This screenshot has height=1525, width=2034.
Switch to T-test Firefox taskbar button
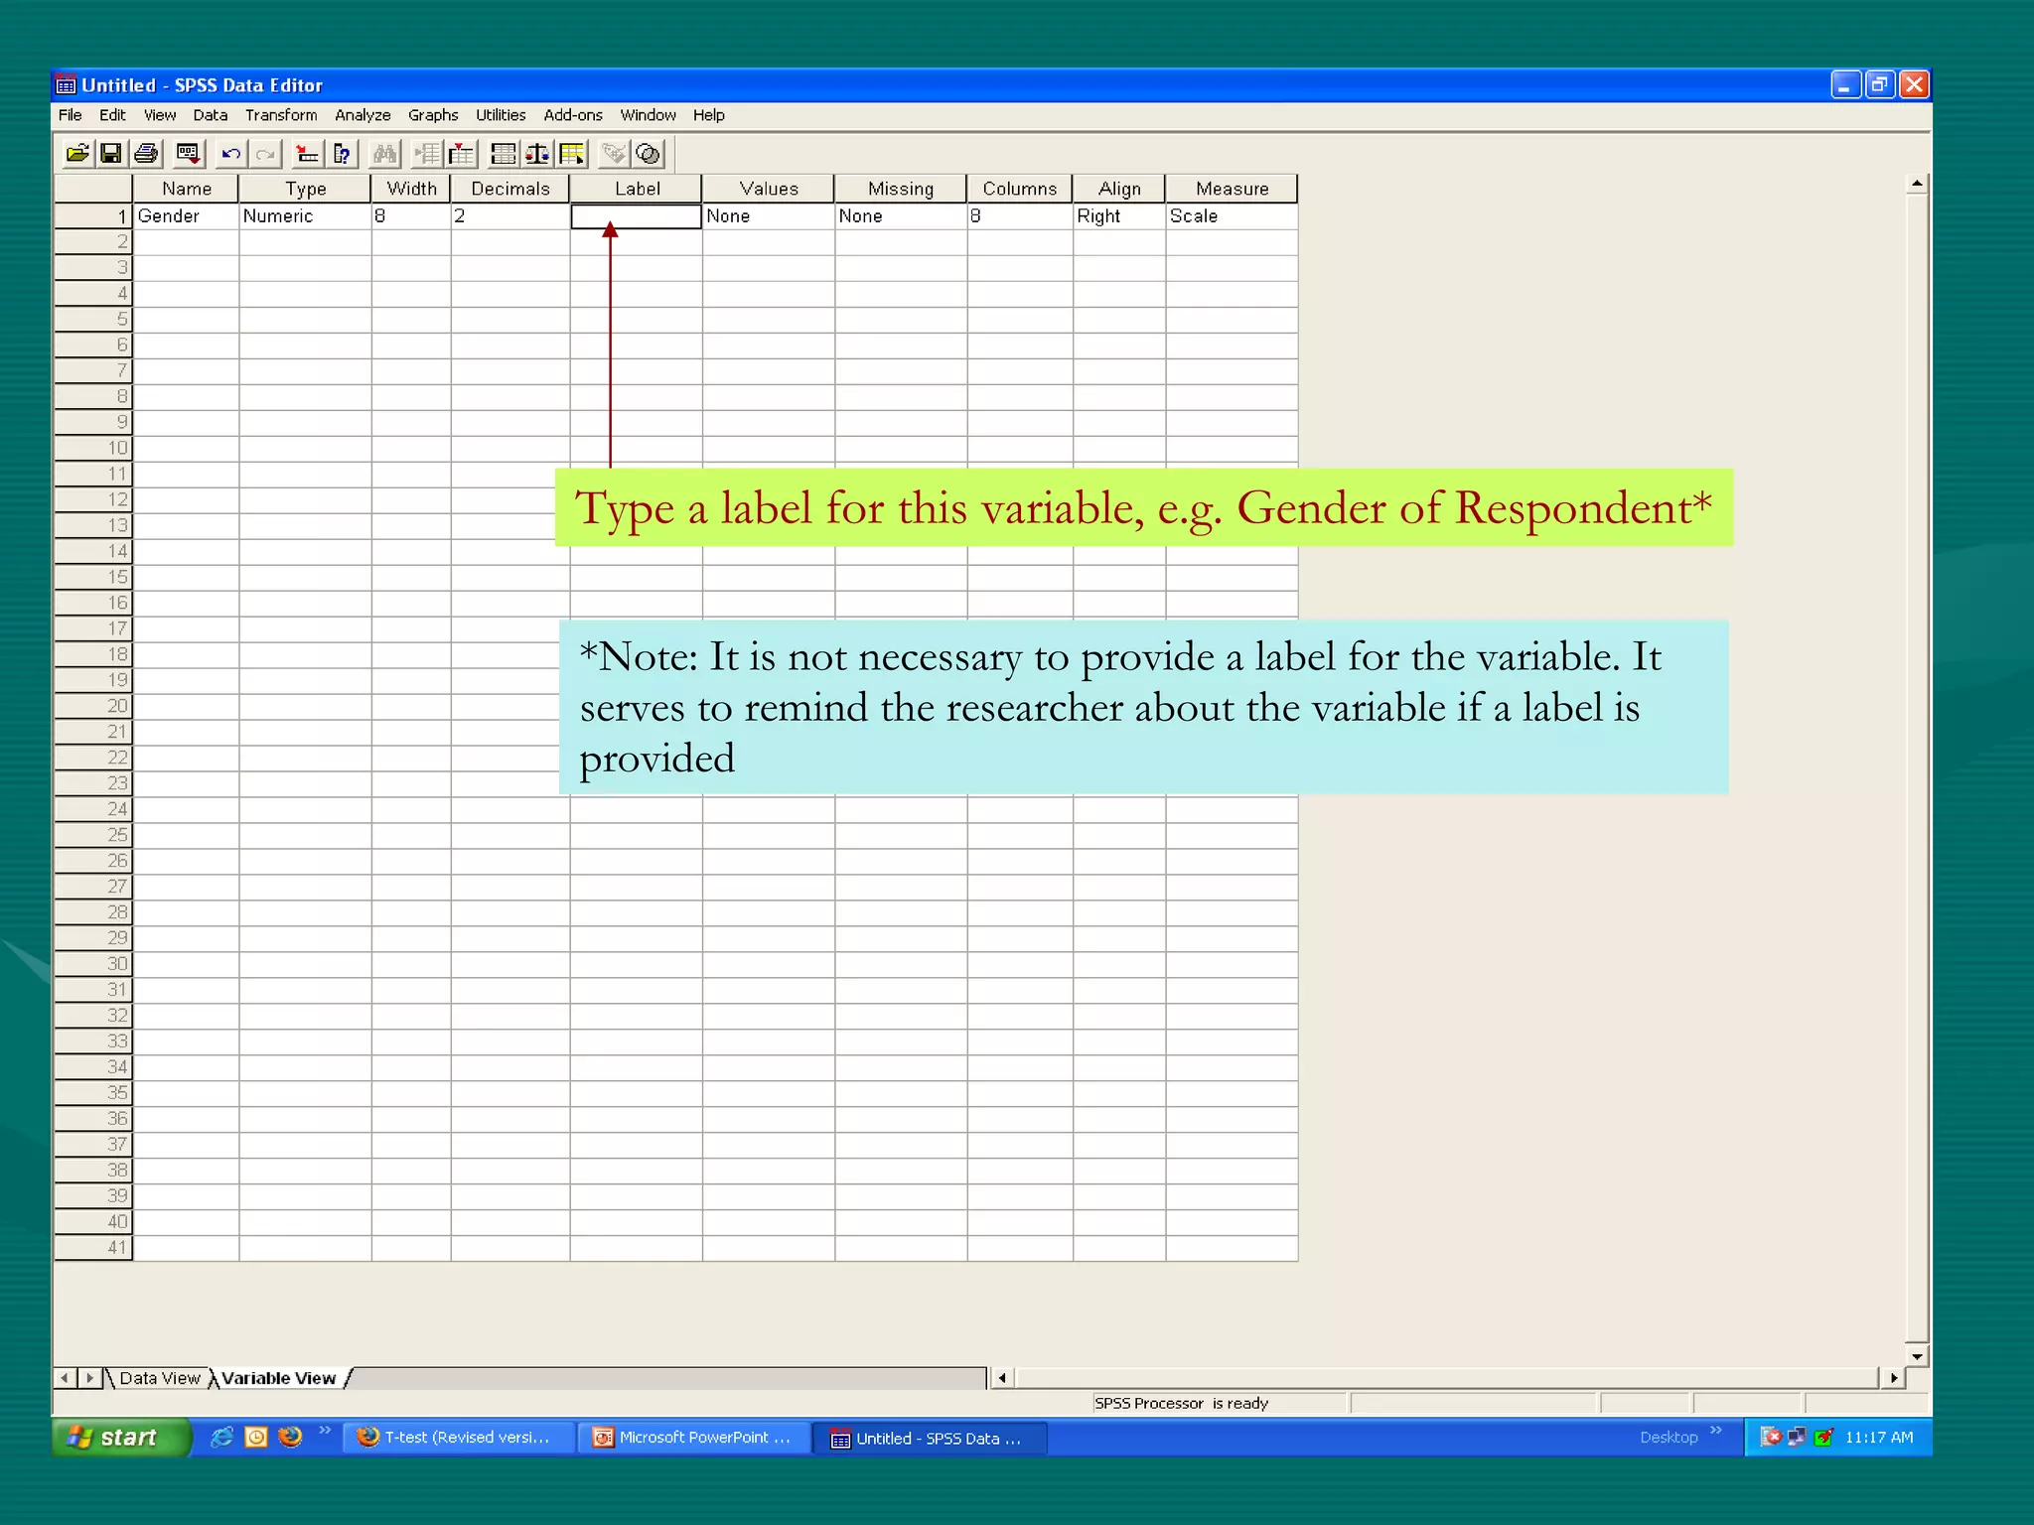click(460, 1437)
